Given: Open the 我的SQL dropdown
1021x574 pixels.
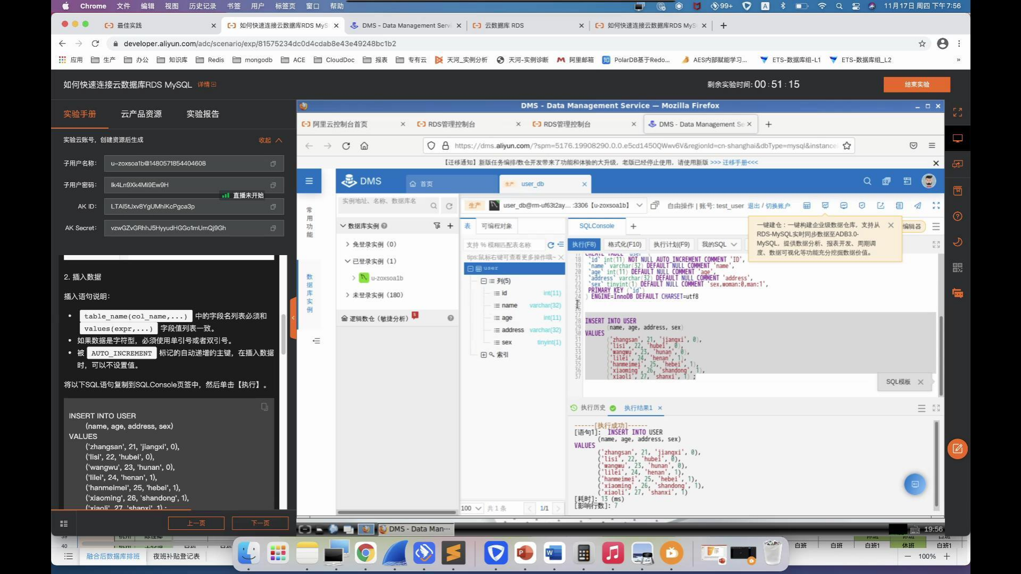Looking at the screenshot, I should [x=719, y=244].
